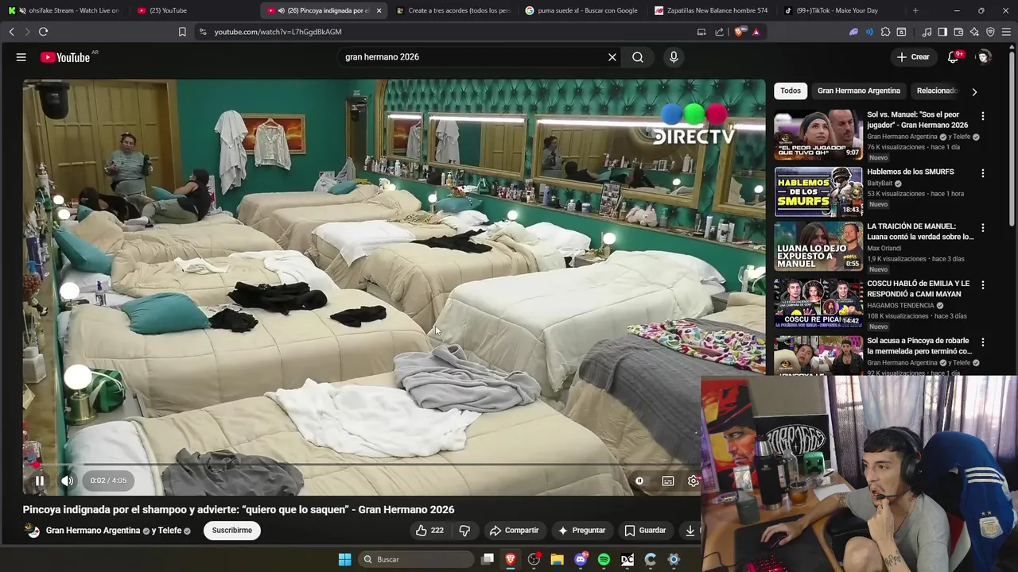Screen dimensions: 1018x572
Task: Switch to the '(25) YouTube' browser tab
Action: (x=192, y=10)
